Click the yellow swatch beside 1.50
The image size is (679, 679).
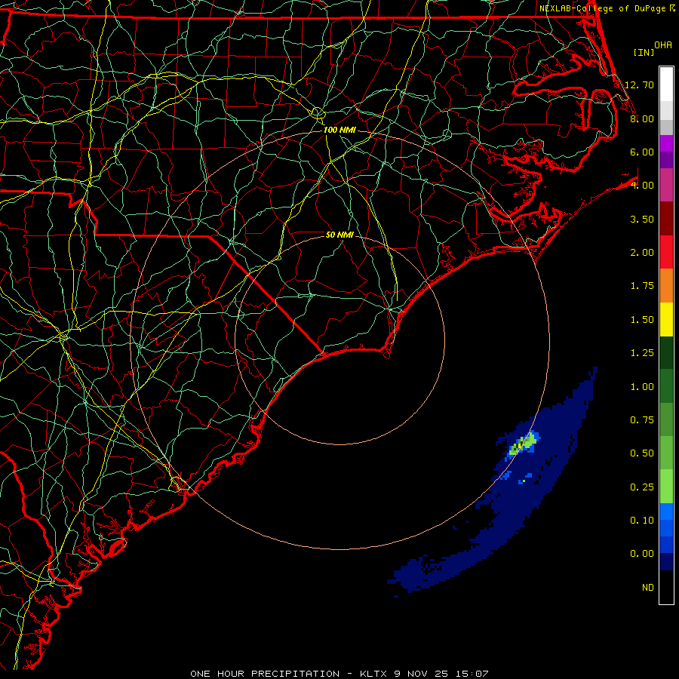click(x=666, y=319)
